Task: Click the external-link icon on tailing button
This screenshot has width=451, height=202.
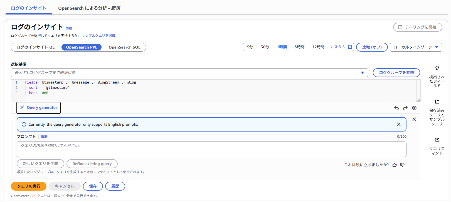Action: (x=400, y=27)
